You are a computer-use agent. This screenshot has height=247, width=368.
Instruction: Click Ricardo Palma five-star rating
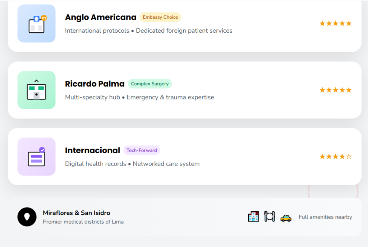pos(335,90)
